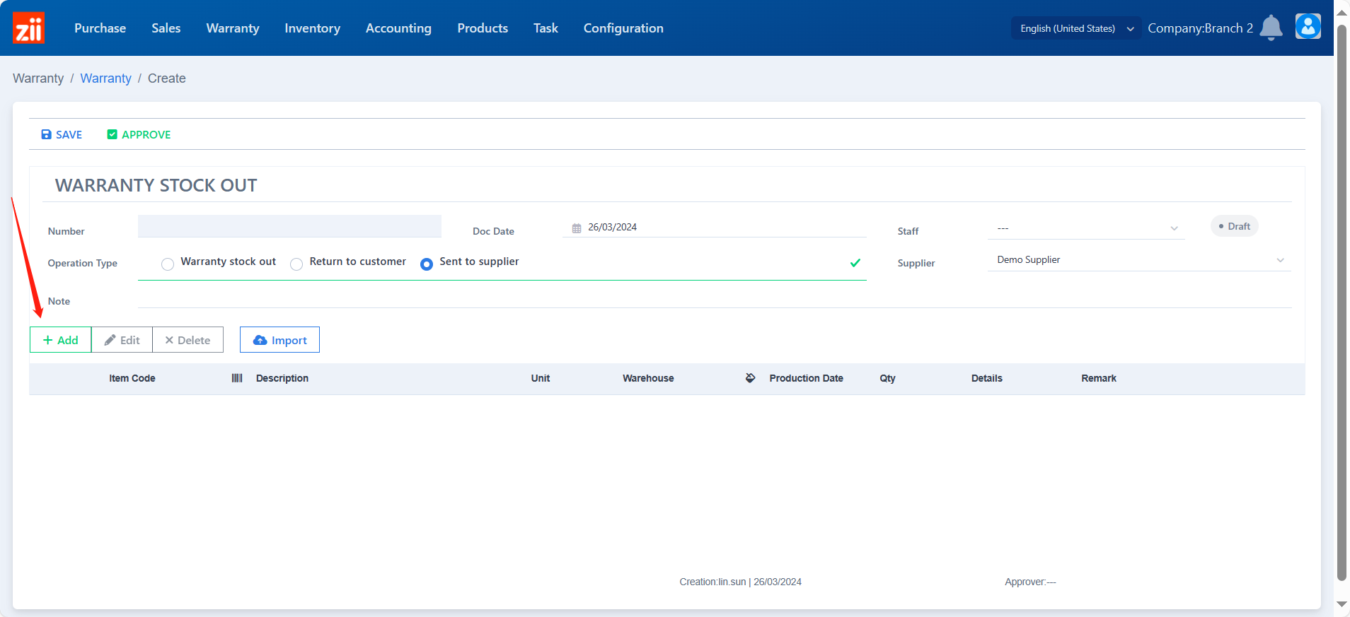This screenshot has height=617, width=1350.
Task: Open the Task menu
Action: click(x=546, y=28)
